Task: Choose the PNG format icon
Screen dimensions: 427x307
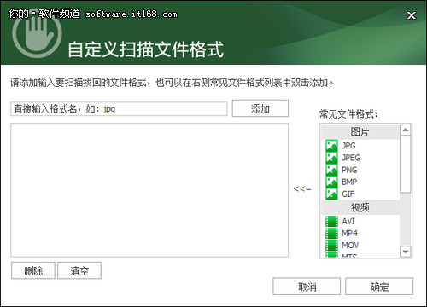Action: (331, 170)
